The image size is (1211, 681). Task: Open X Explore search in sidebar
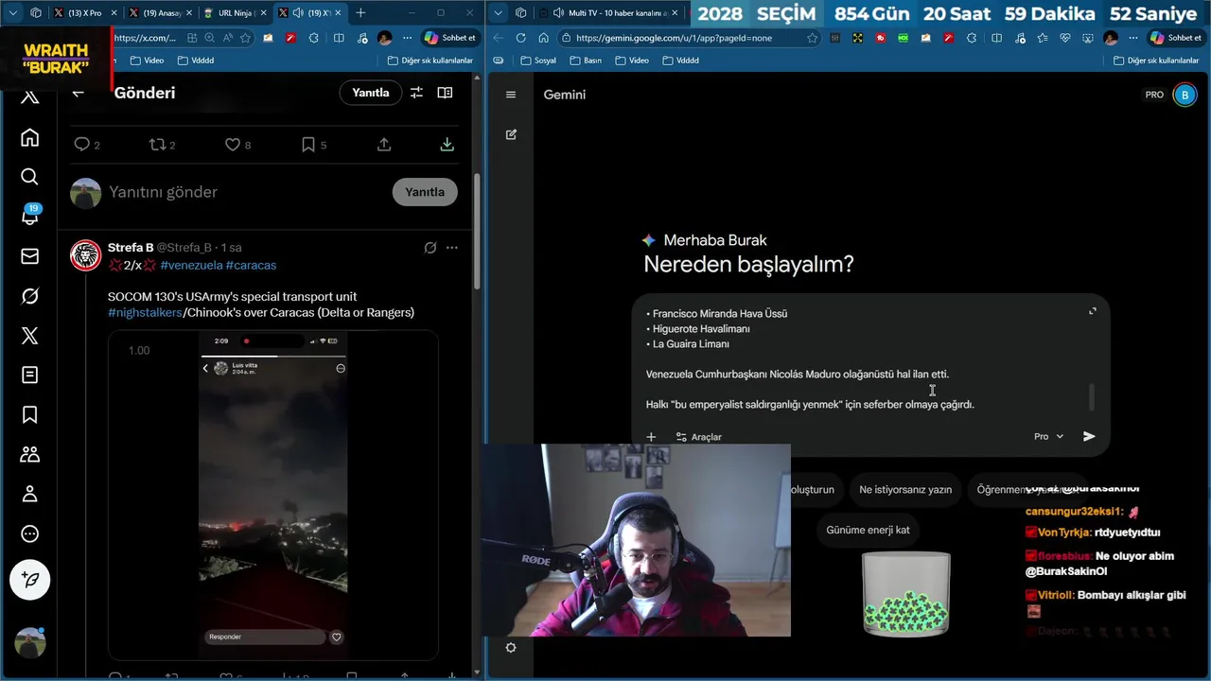click(29, 177)
